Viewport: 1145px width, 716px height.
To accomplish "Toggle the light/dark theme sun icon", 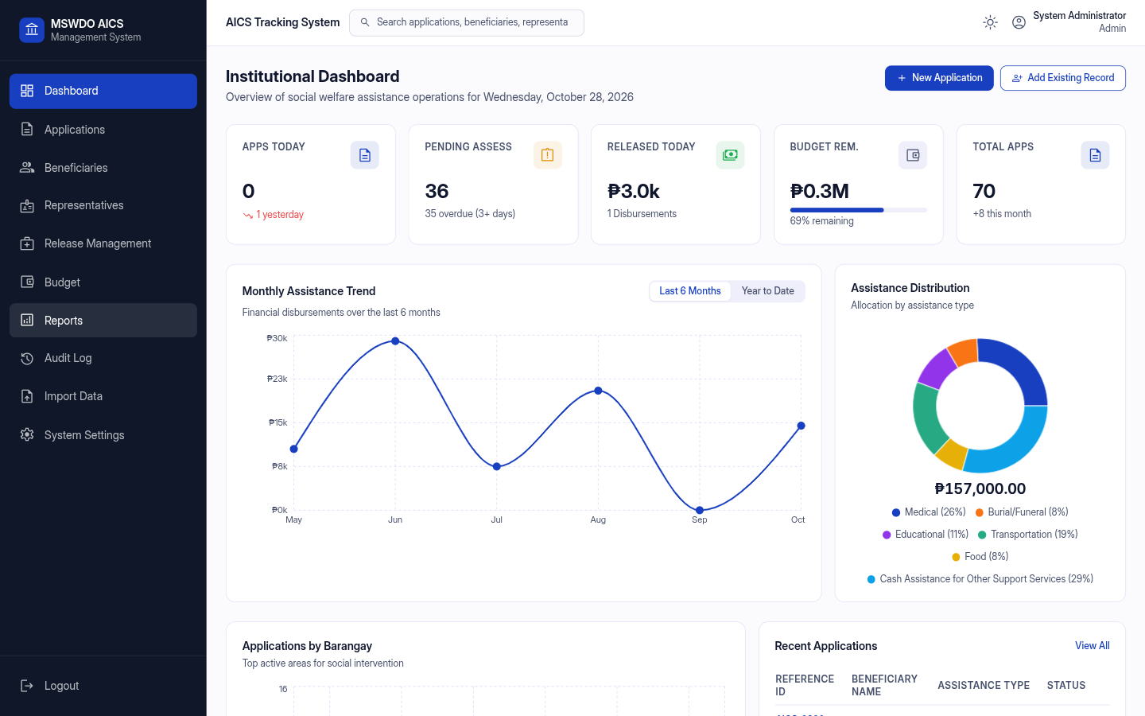I will coord(990,22).
